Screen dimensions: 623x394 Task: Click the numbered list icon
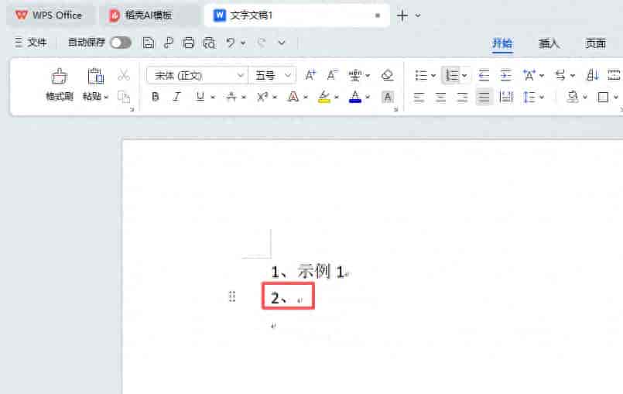click(x=451, y=75)
